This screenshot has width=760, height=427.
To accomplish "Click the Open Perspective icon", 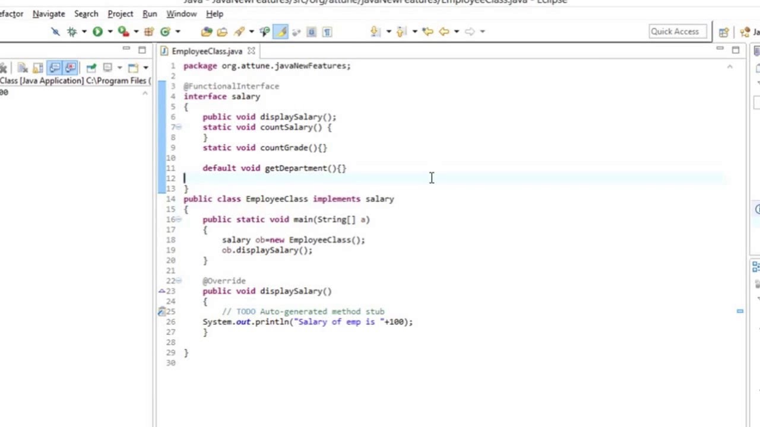I will (x=724, y=32).
